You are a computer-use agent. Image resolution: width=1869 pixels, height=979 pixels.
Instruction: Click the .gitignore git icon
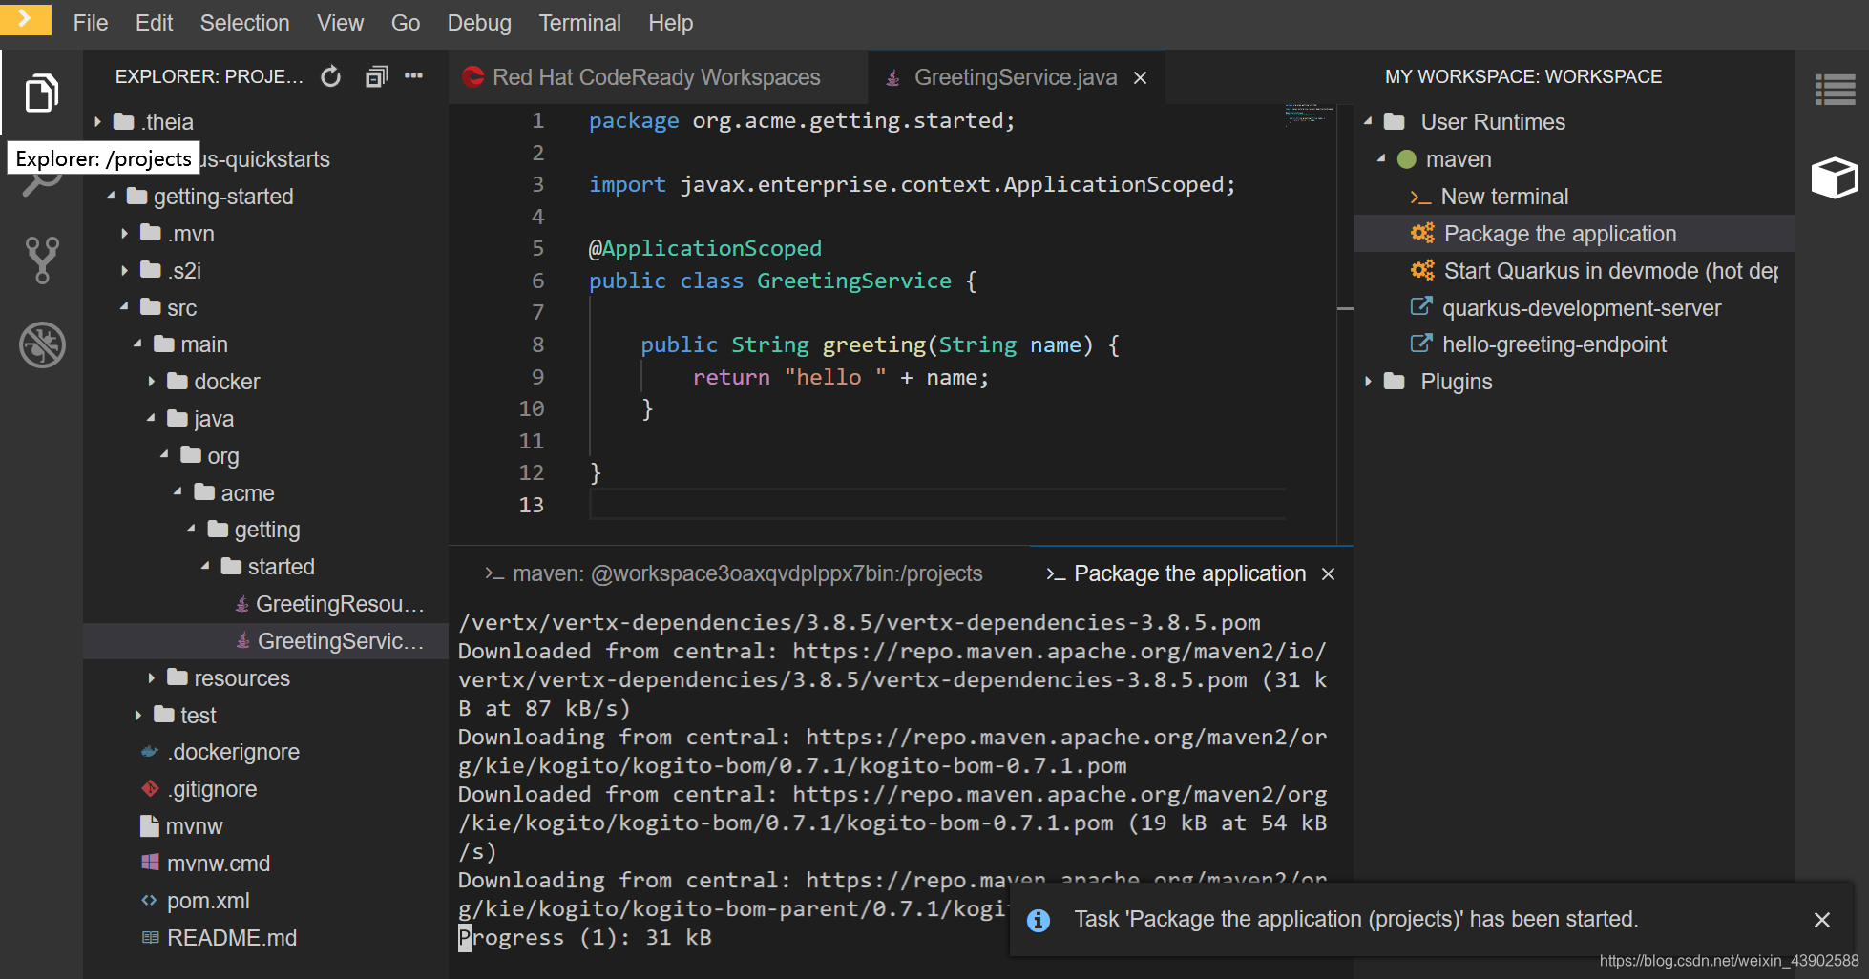tap(150, 789)
